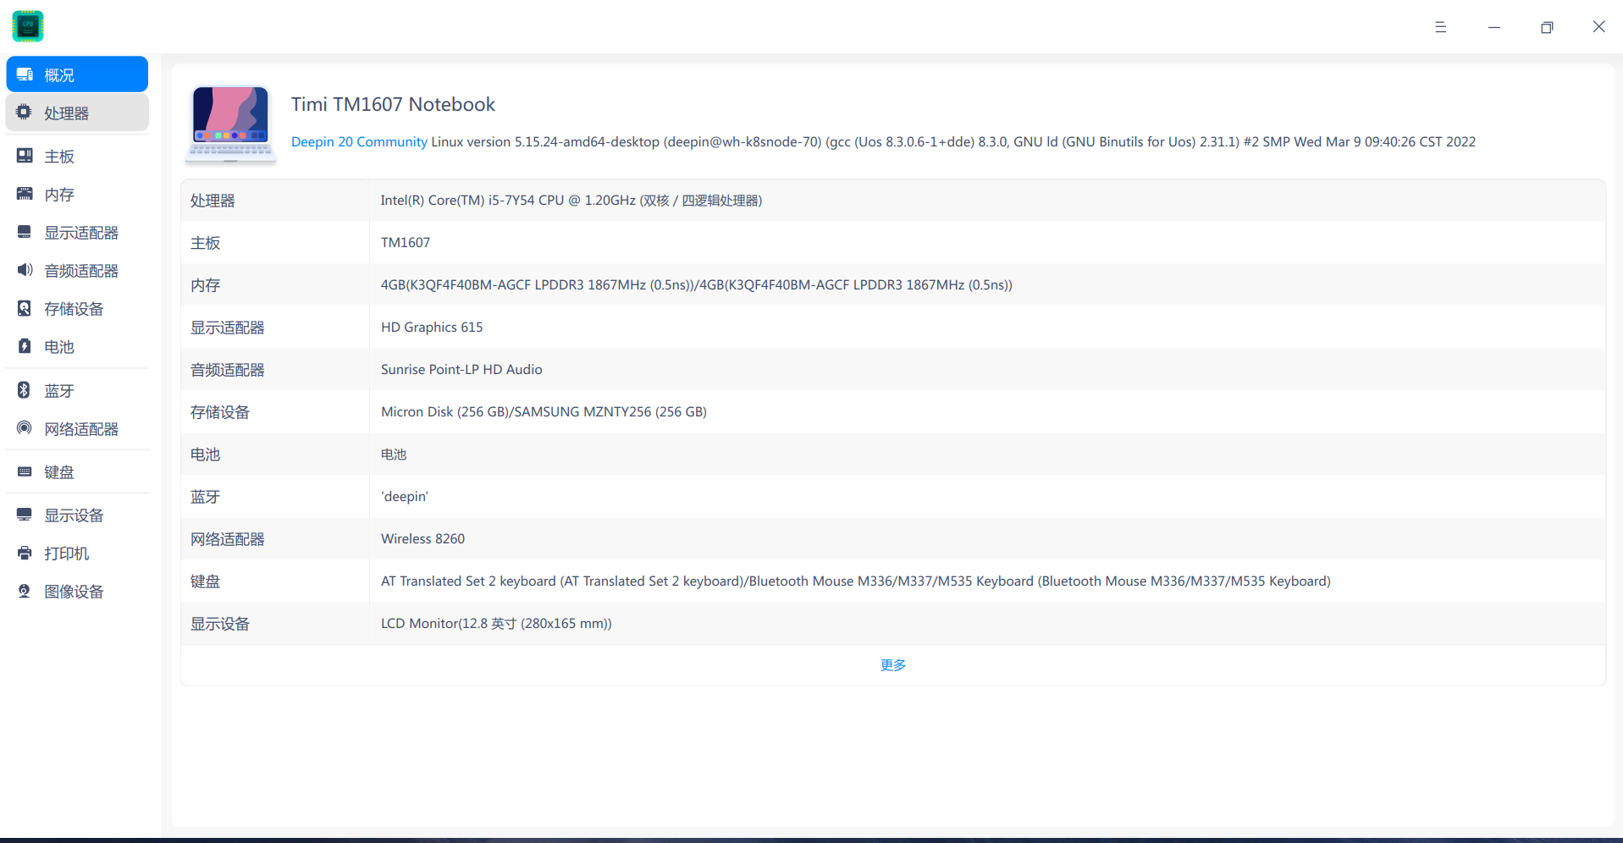The width and height of the screenshot is (1623, 843).
Task: Go to the 主板 section
Action: point(77,156)
